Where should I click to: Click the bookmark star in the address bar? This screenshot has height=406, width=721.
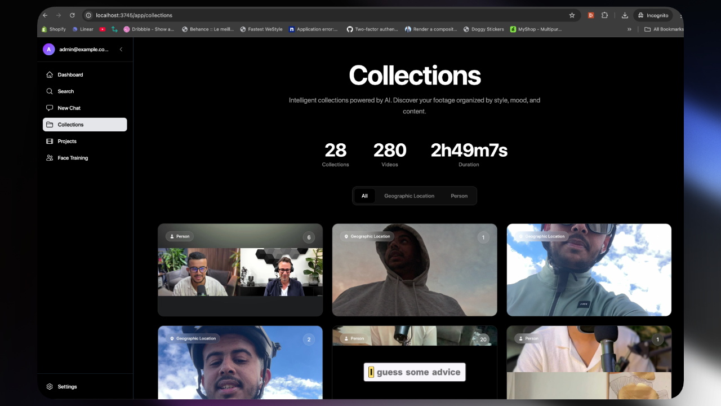click(x=572, y=15)
